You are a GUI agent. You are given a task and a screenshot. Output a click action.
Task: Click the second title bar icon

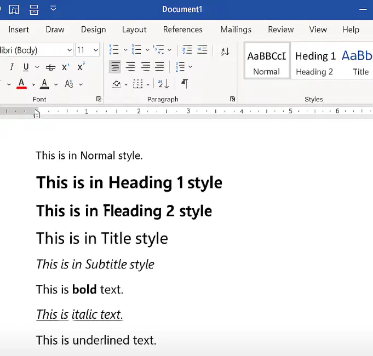tap(34, 10)
